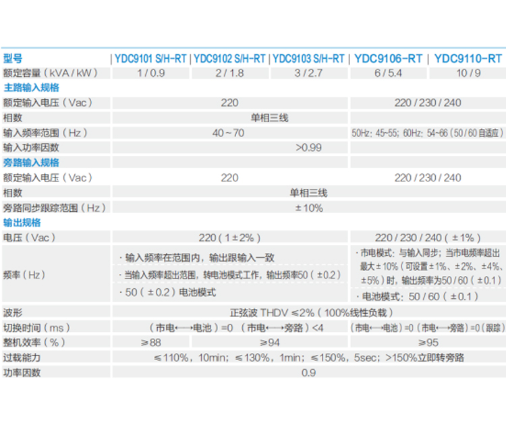Screen dimensions: 506x425
Task: Click the 频率 (Hz) output row label
Action: tap(24, 275)
